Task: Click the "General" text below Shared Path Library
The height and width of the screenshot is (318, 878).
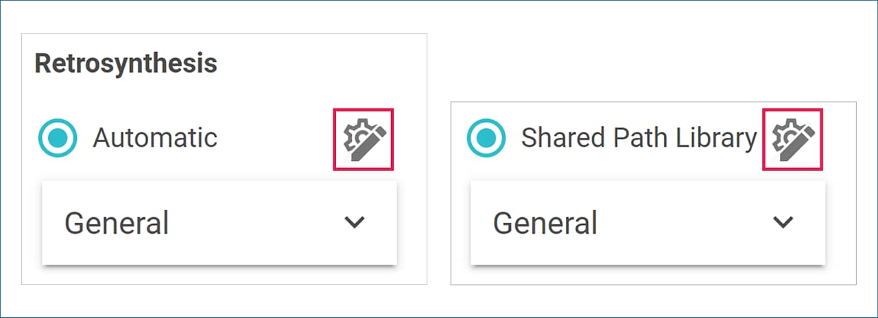Action: pos(545,223)
